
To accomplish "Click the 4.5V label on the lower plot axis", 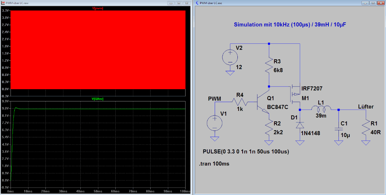I will [5, 144].
